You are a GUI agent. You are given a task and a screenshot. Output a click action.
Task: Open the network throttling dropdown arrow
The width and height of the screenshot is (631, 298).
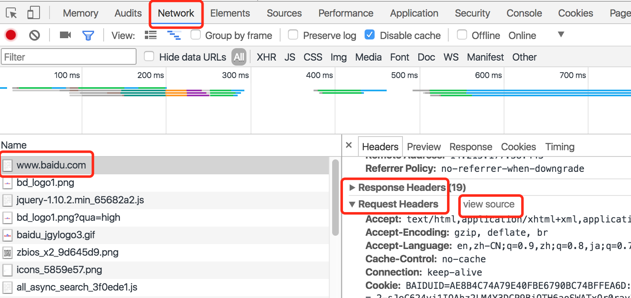coord(561,34)
